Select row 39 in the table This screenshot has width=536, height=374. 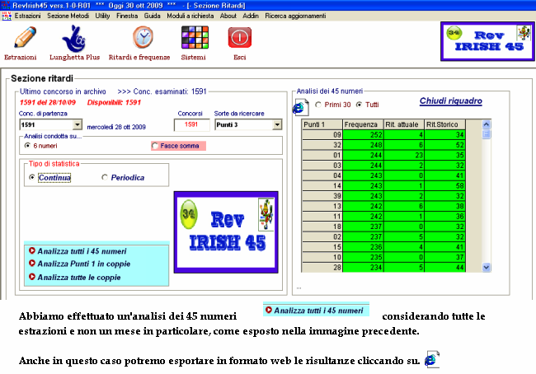pyautogui.click(x=322, y=196)
